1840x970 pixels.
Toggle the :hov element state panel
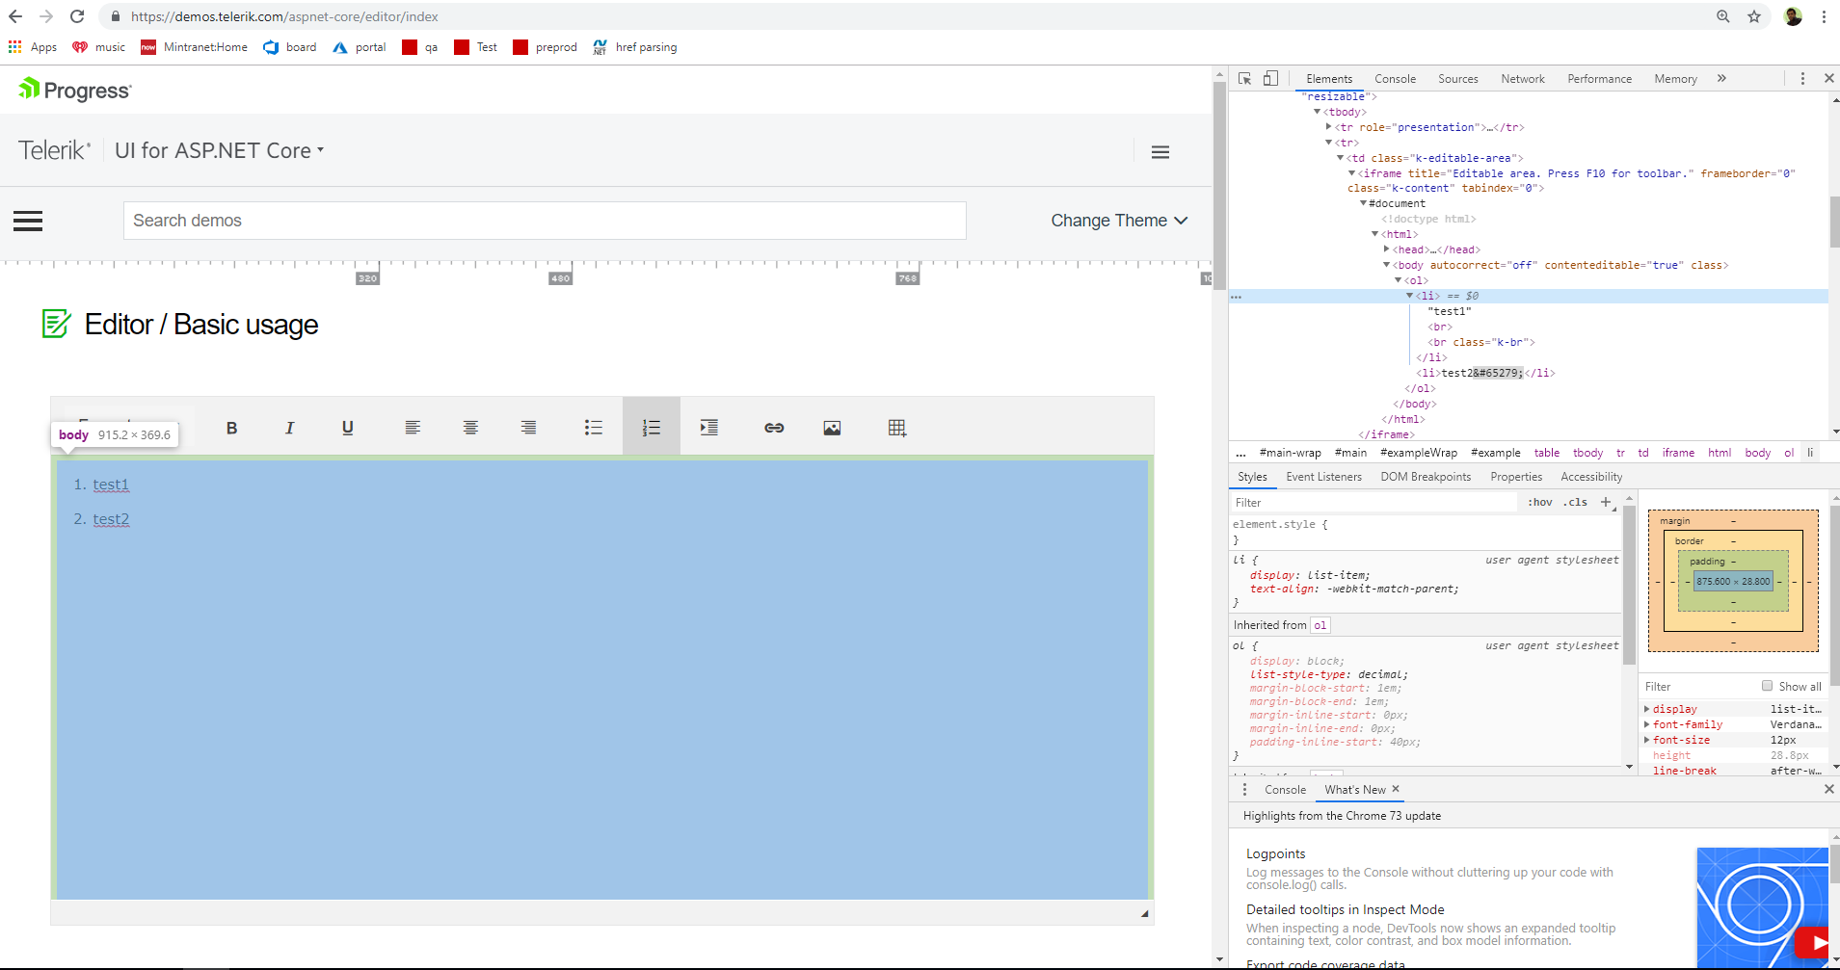click(x=1540, y=502)
